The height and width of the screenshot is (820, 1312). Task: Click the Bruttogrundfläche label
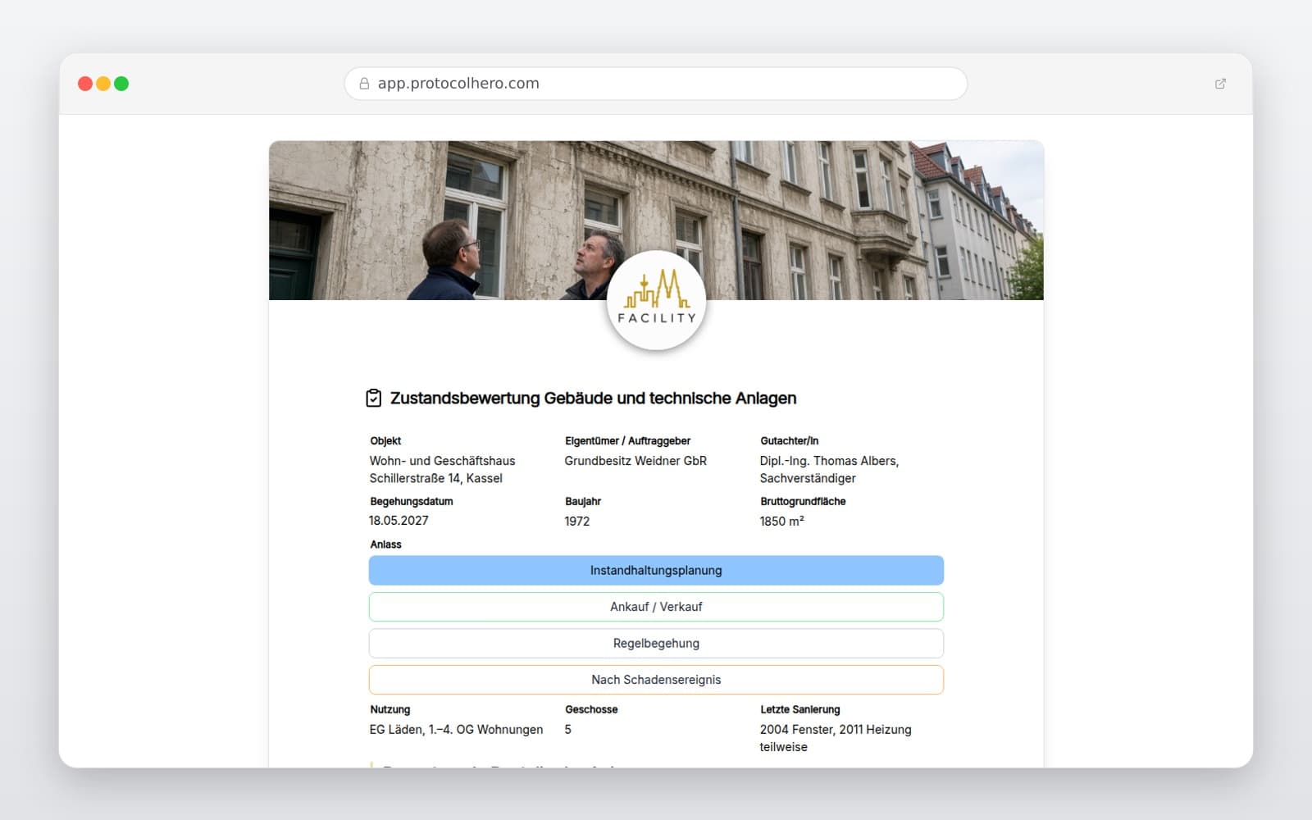[x=803, y=502]
